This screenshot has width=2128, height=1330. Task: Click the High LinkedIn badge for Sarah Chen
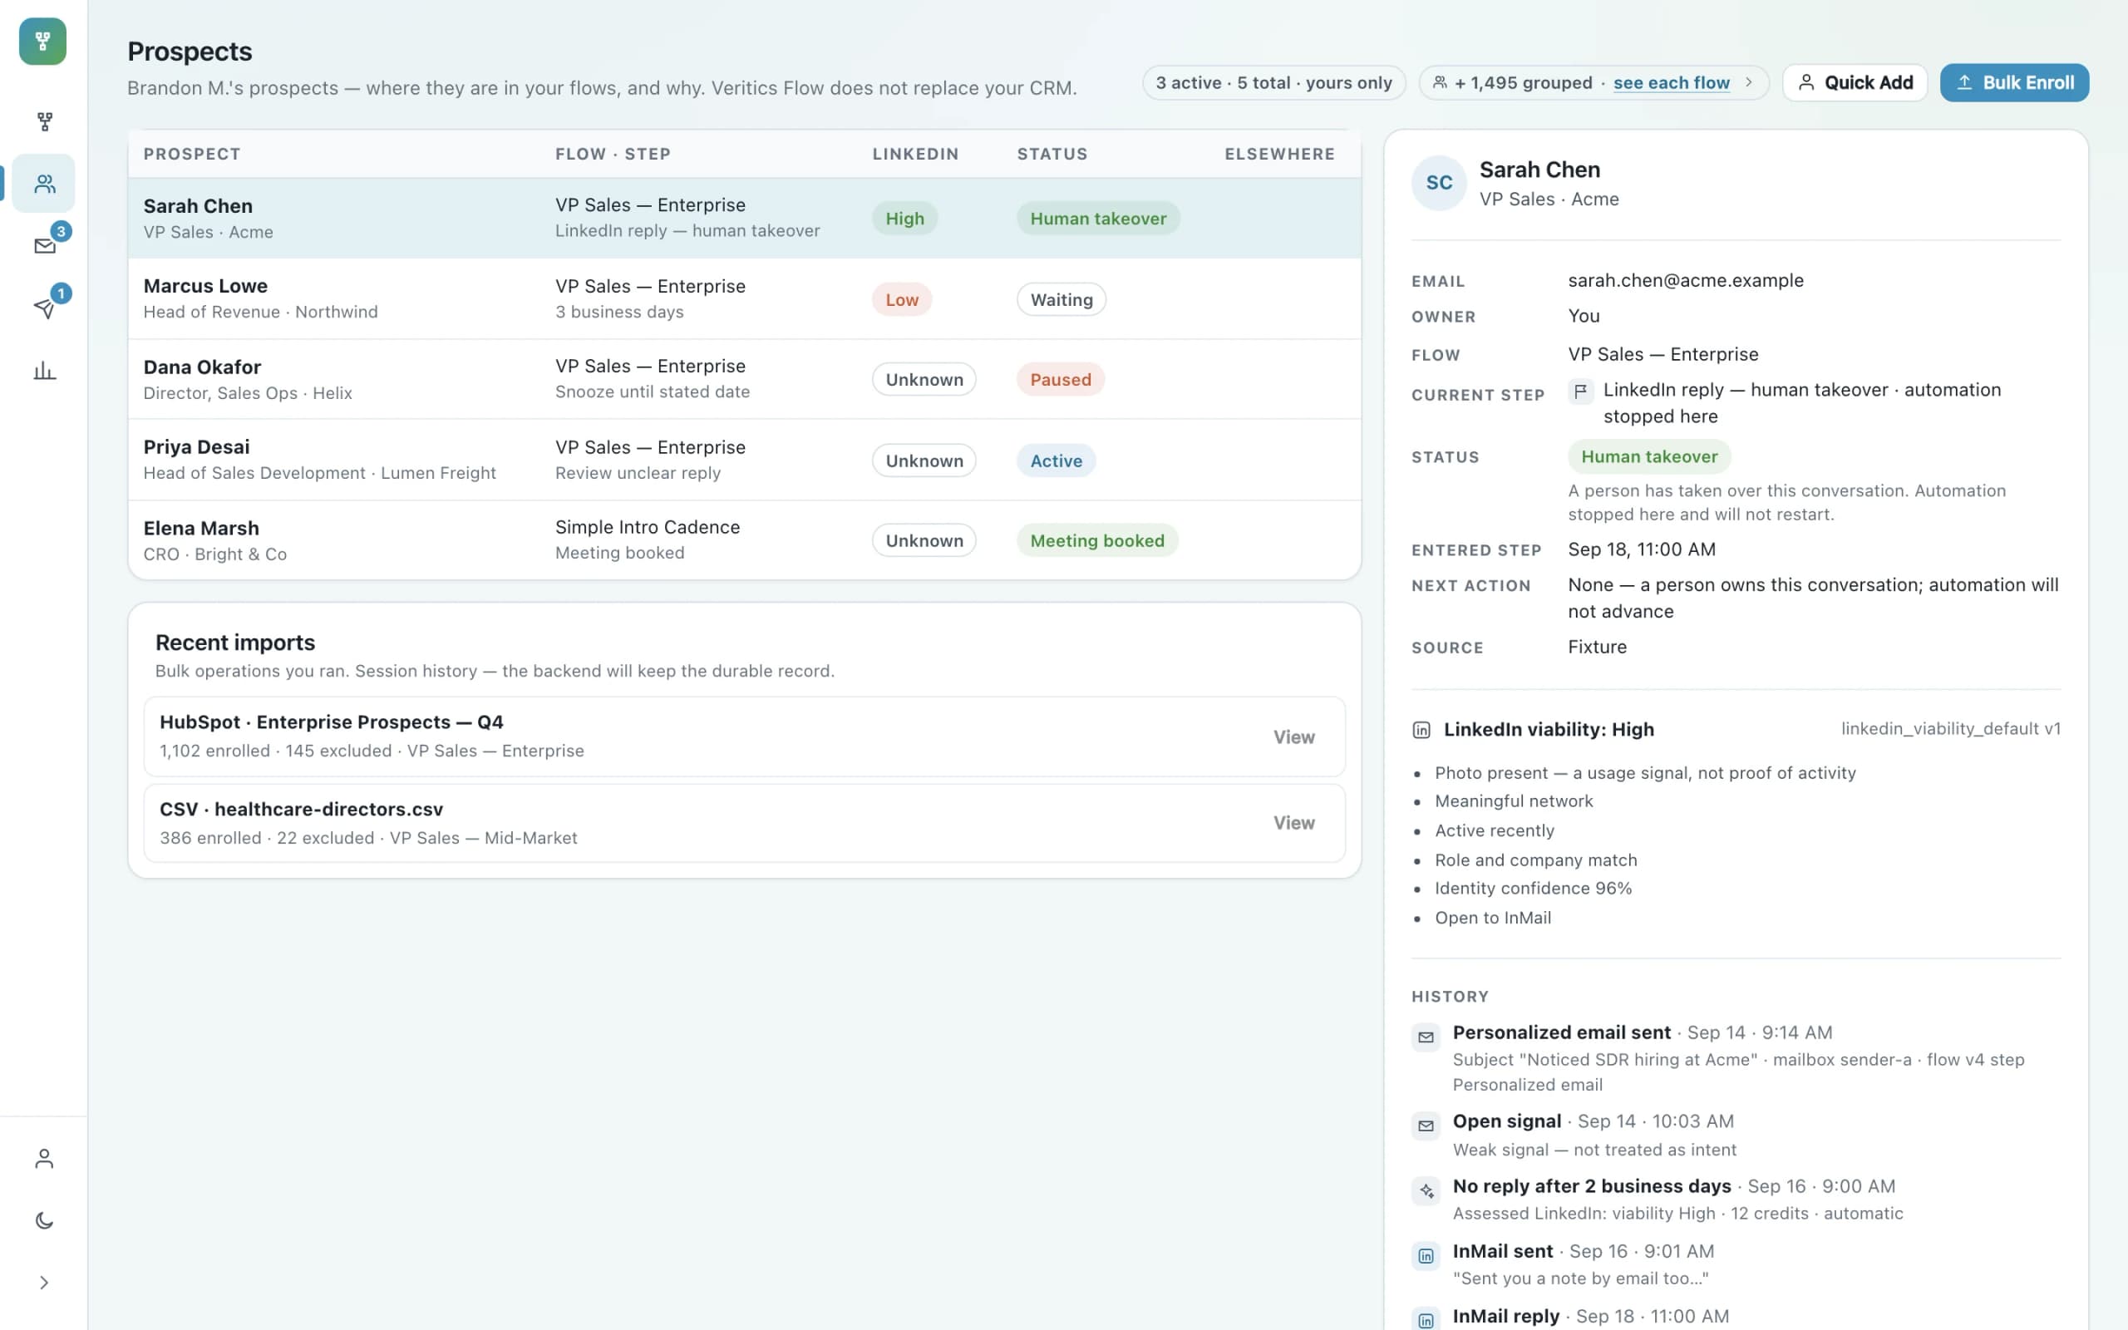[x=904, y=218]
